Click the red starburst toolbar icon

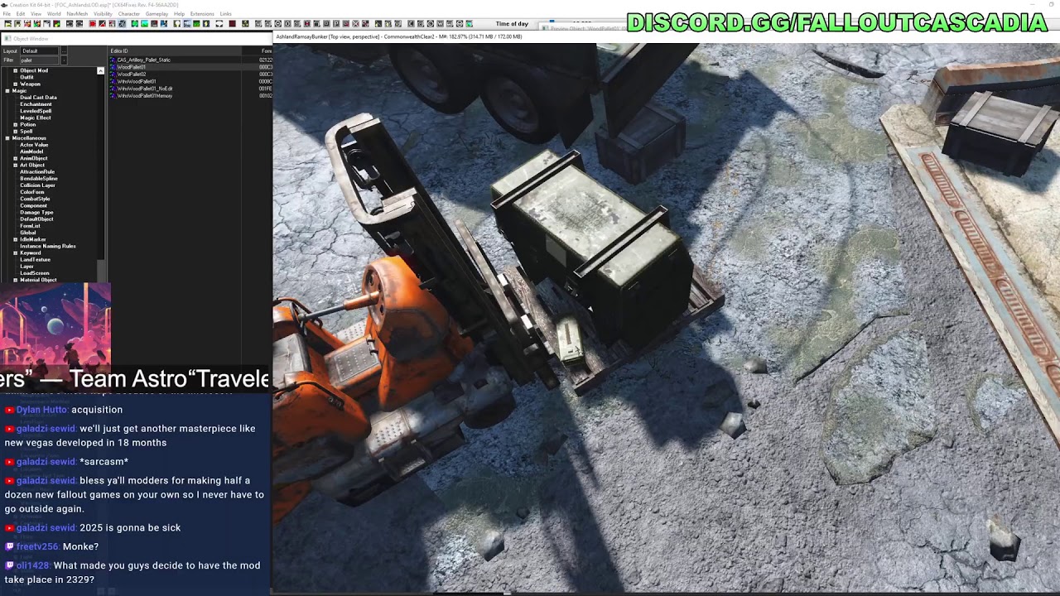pos(93,24)
